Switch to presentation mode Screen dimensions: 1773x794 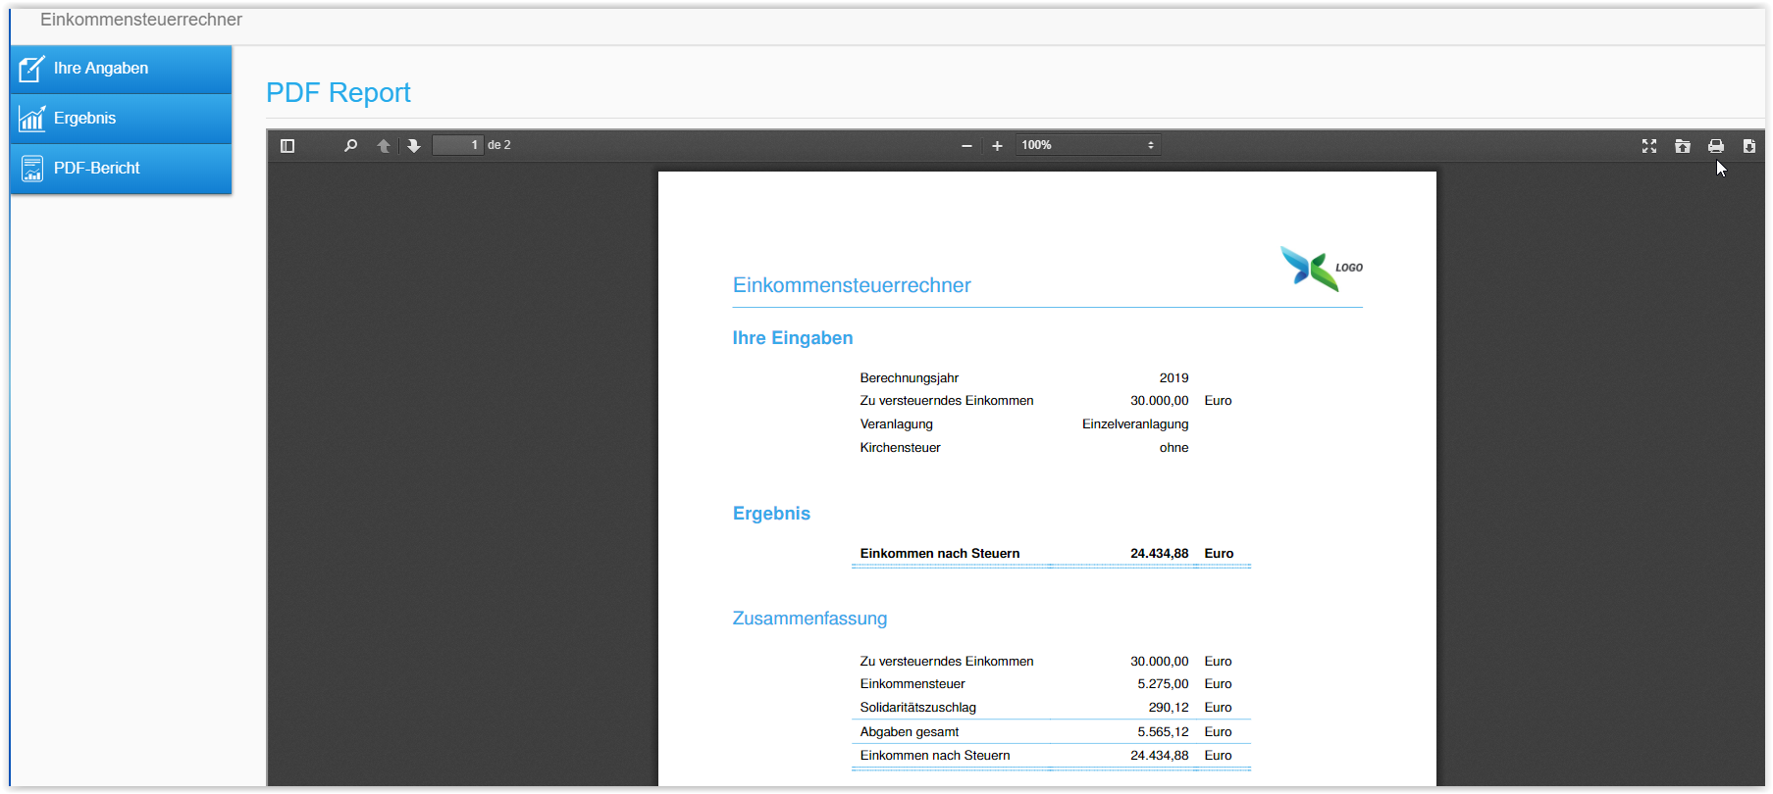tap(1649, 146)
